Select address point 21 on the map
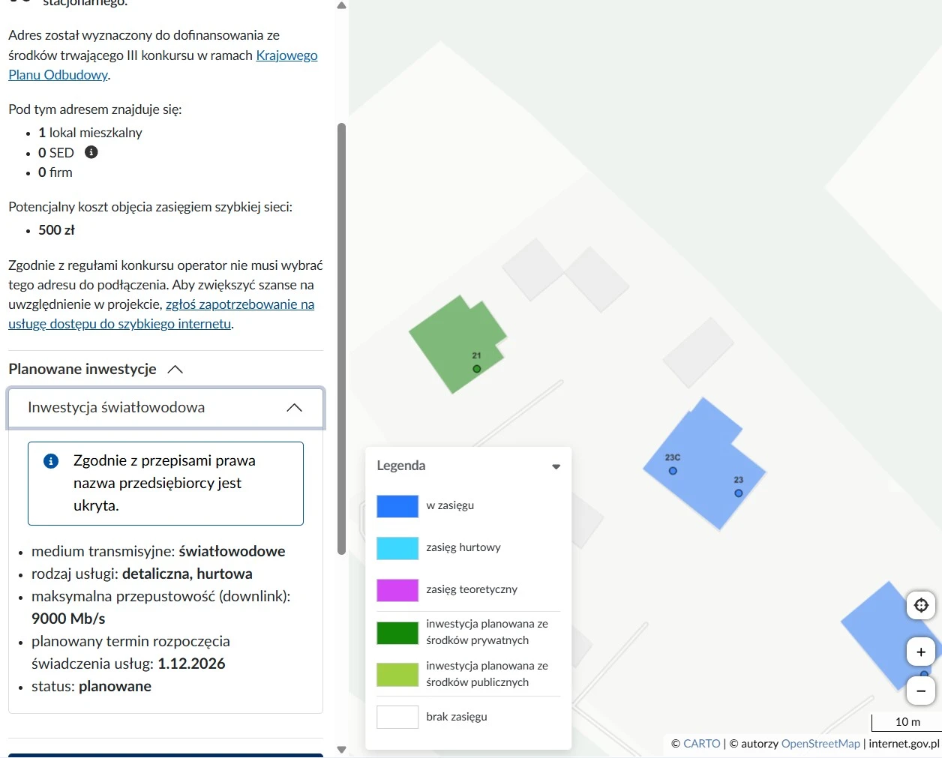 pyautogui.click(x=476, y=369)
